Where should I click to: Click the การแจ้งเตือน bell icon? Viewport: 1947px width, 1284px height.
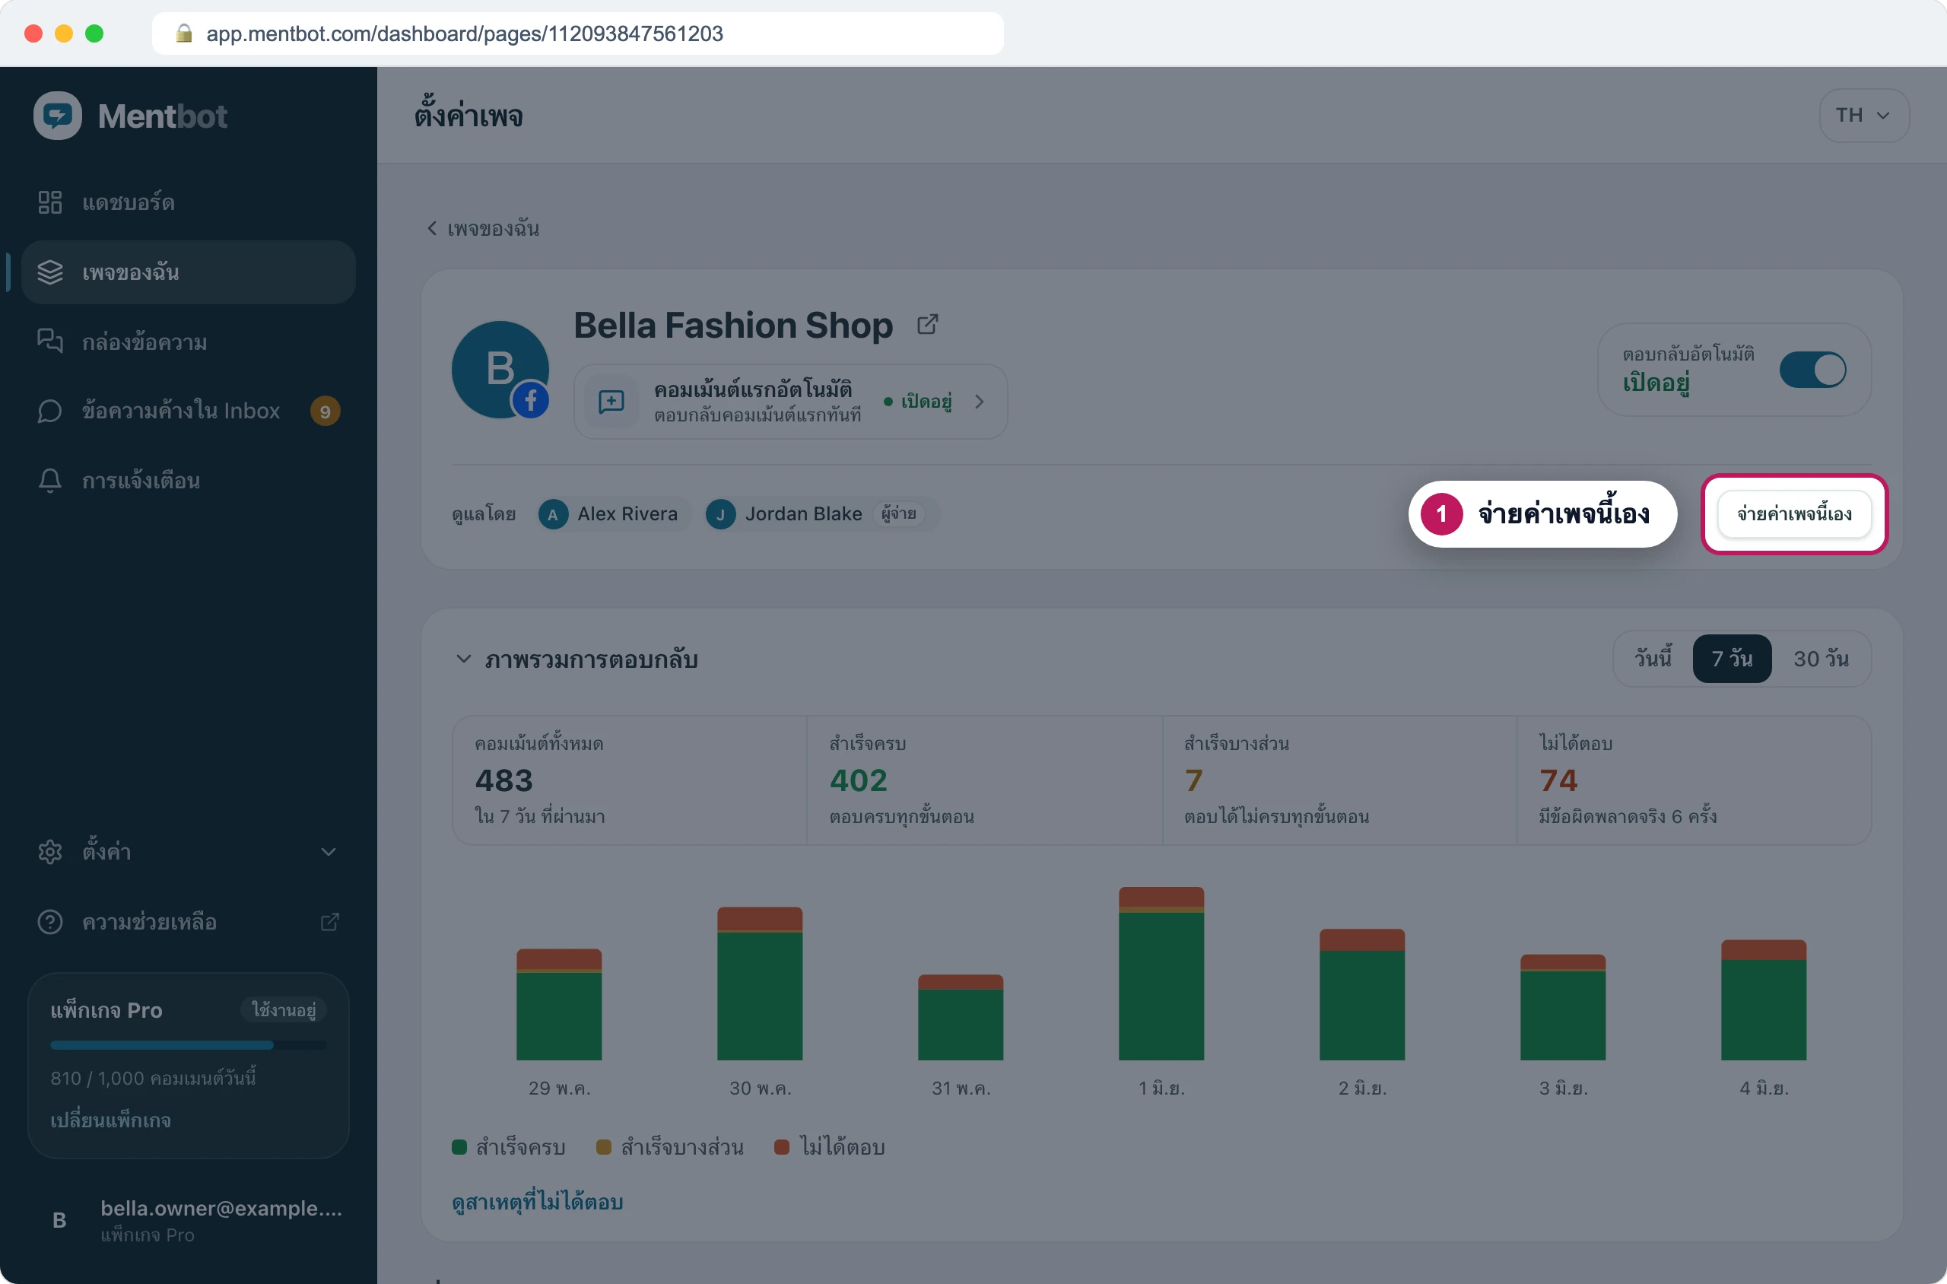click(x=50, y=480)
